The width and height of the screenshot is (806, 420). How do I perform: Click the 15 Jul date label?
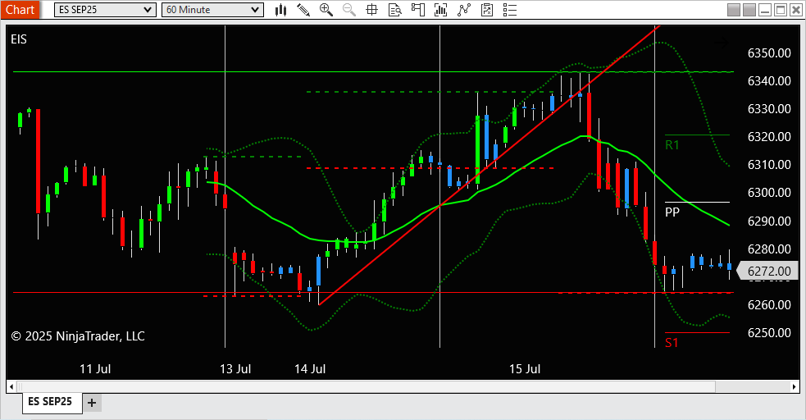[525, 368]
